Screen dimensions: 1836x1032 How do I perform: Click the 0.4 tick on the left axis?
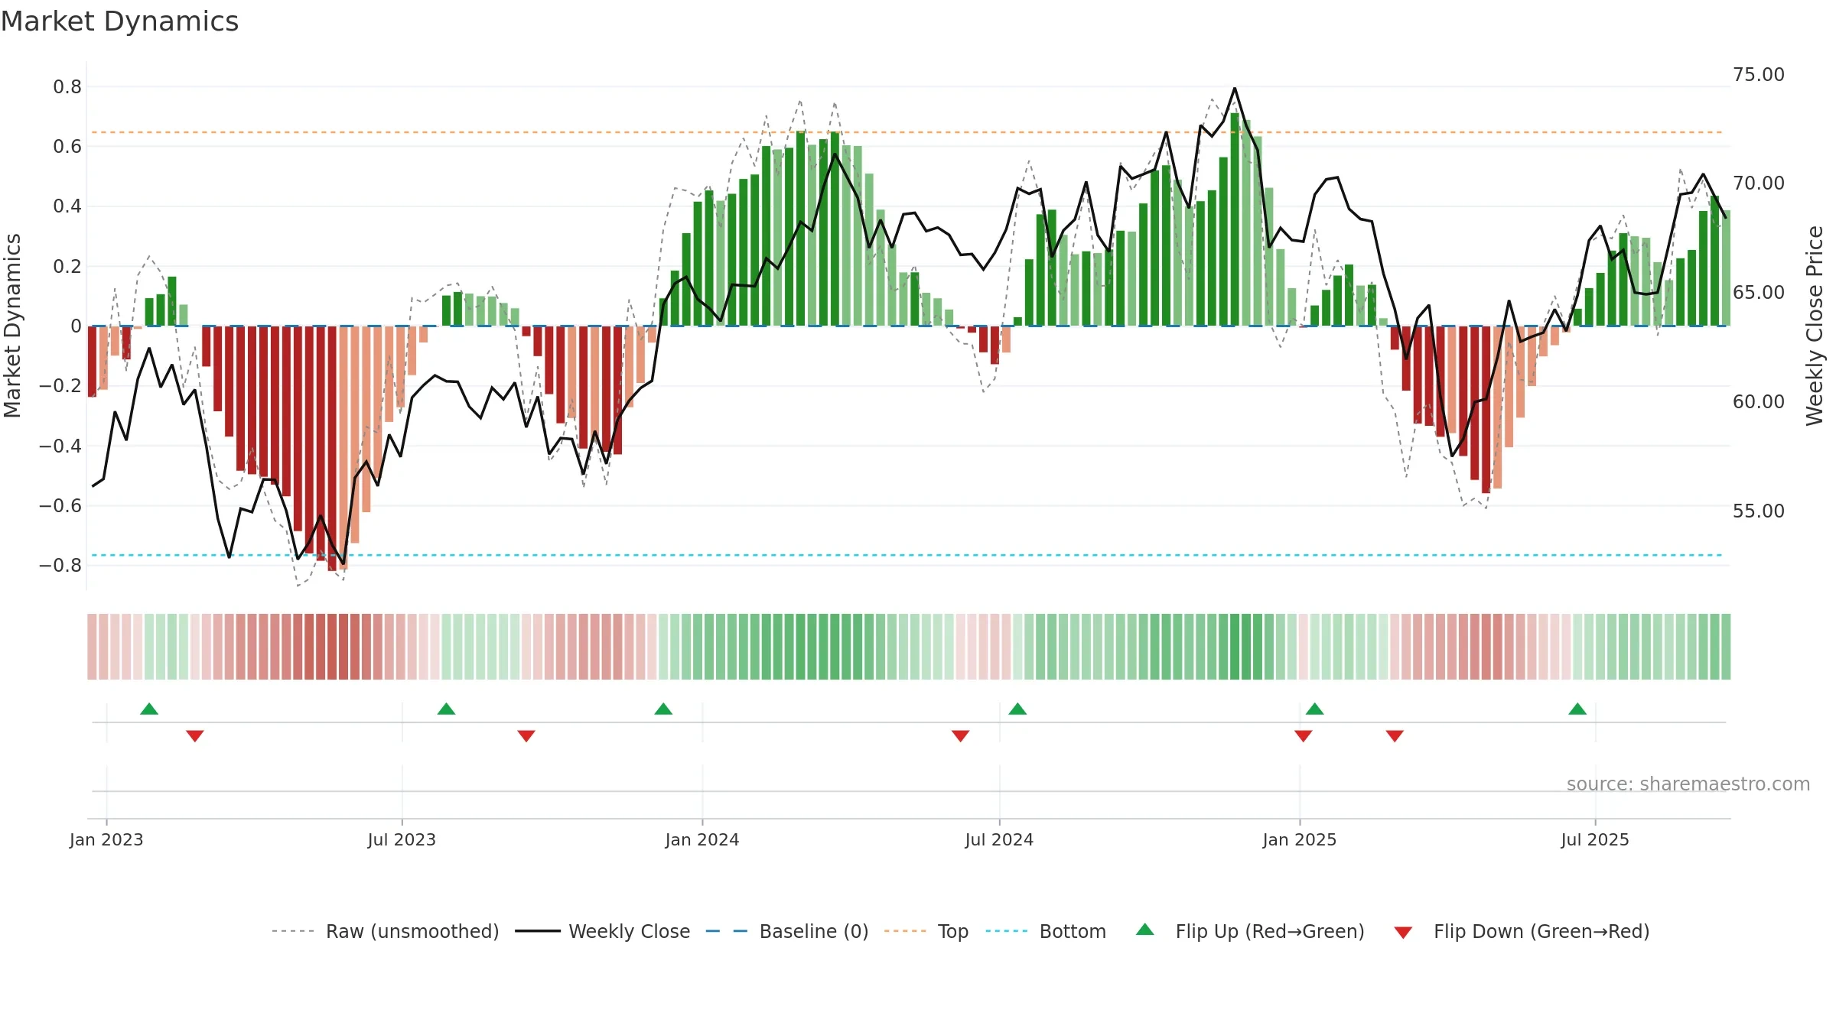click(x=67, y=206)
